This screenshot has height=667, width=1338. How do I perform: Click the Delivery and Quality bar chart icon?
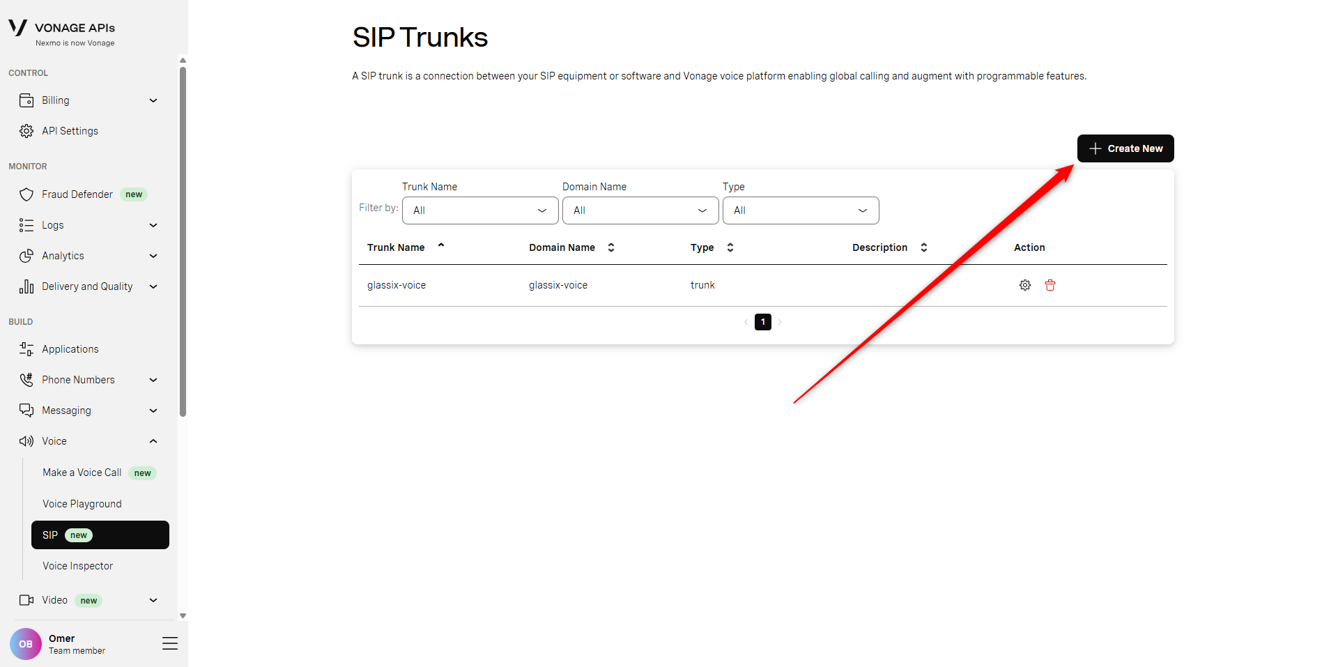click(26, 286)
